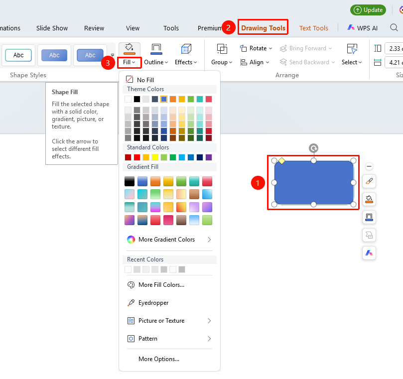
Task: Click the shape width input field
Action: pyautogui.click(x=394, y=62)
